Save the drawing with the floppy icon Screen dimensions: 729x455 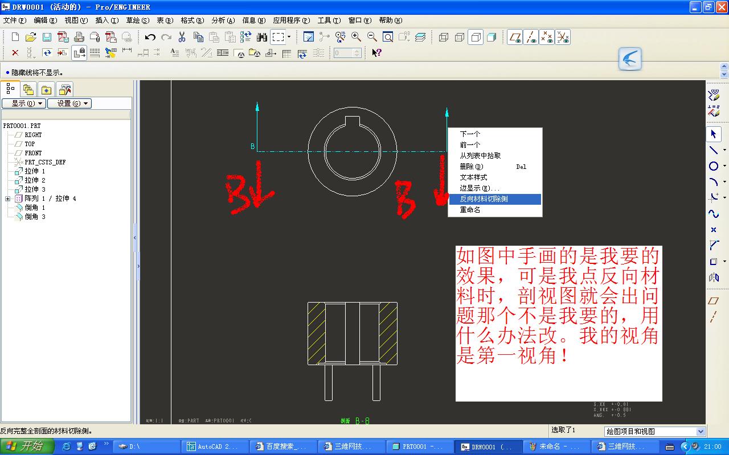point(47,38)
